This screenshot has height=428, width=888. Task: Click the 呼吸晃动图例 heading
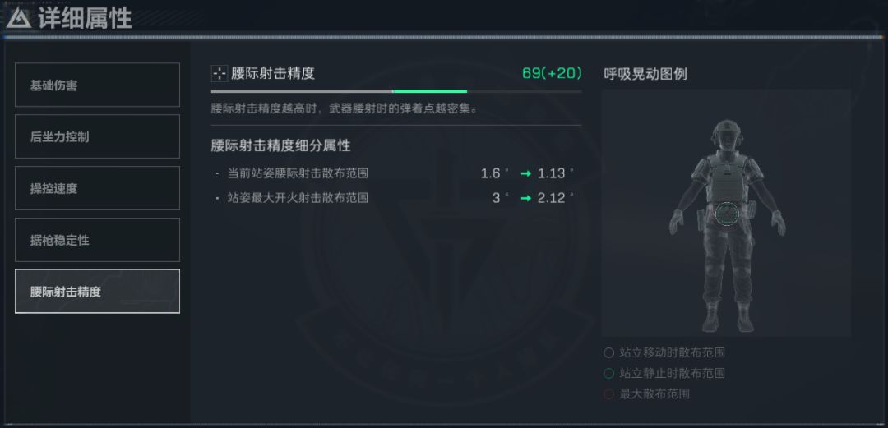coord(645,74)
